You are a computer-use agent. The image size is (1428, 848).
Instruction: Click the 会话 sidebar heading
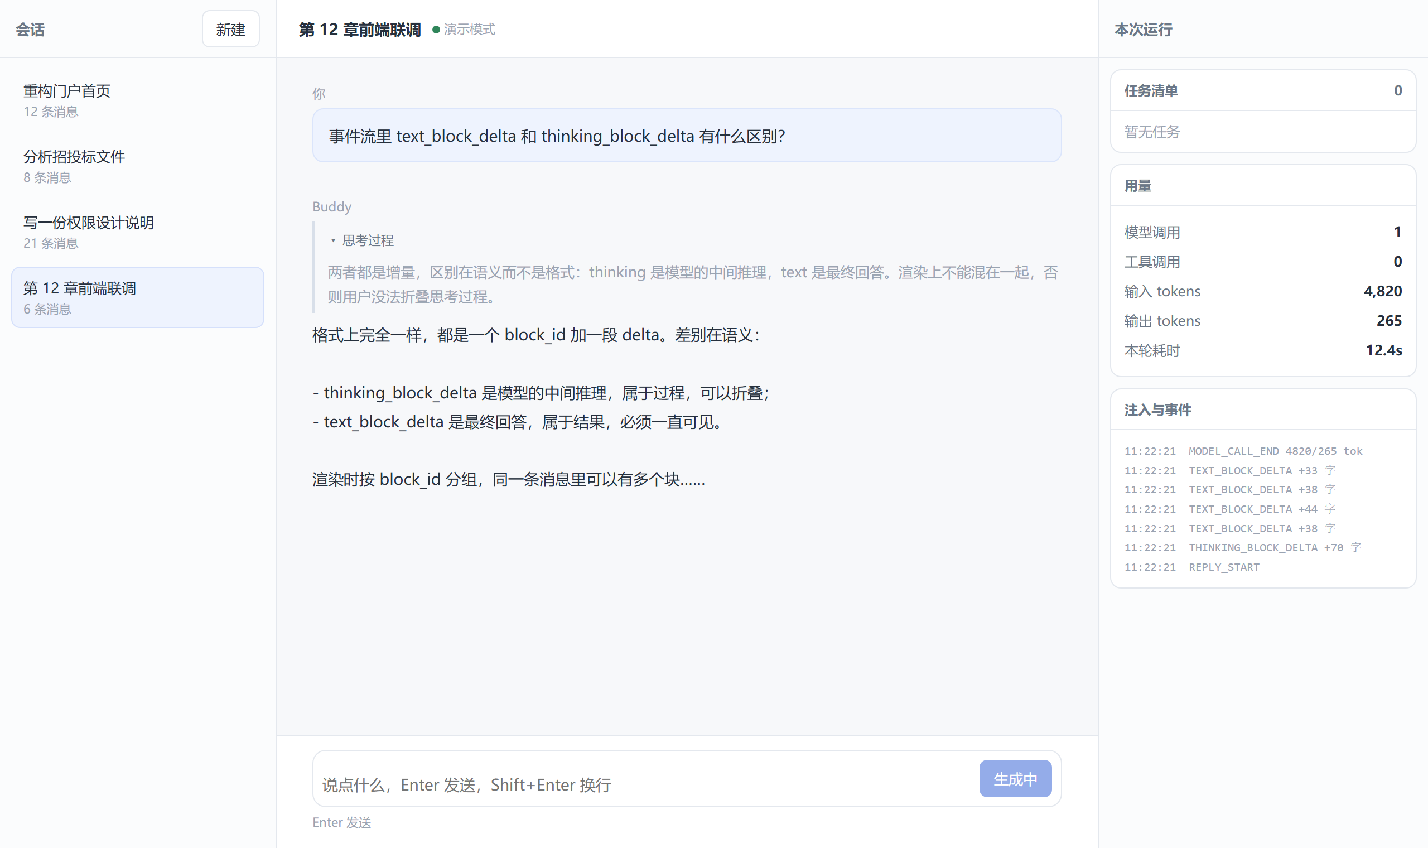coord(30,30)
